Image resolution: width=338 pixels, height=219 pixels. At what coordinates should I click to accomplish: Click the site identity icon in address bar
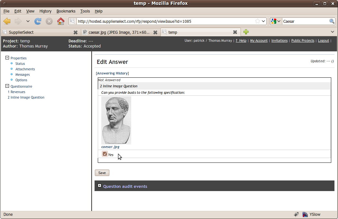tap(73, 21)
